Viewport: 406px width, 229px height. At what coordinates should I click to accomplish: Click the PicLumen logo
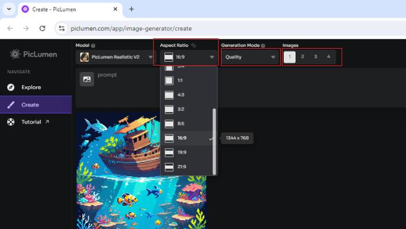click(33, 54)
